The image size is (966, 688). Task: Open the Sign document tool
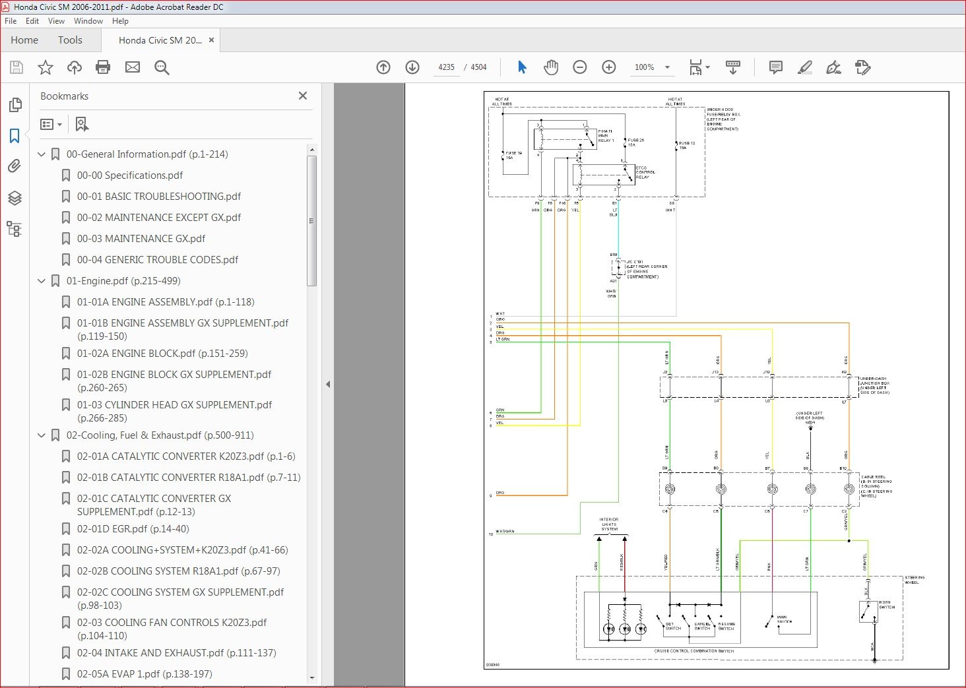833,67
